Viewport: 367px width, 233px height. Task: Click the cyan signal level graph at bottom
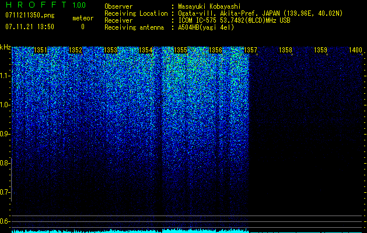pyautogui.click(x=187, y=231)
